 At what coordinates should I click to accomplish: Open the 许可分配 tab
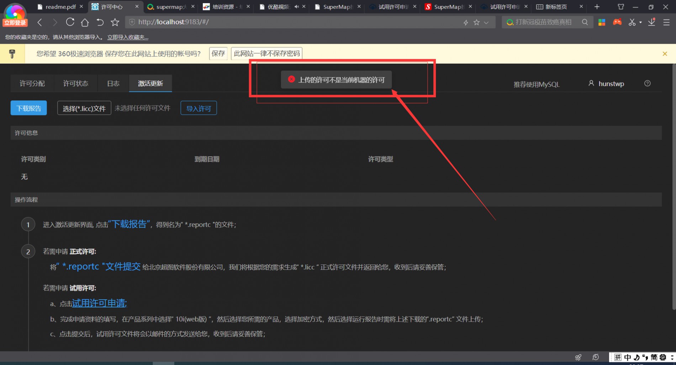point(32,83)
